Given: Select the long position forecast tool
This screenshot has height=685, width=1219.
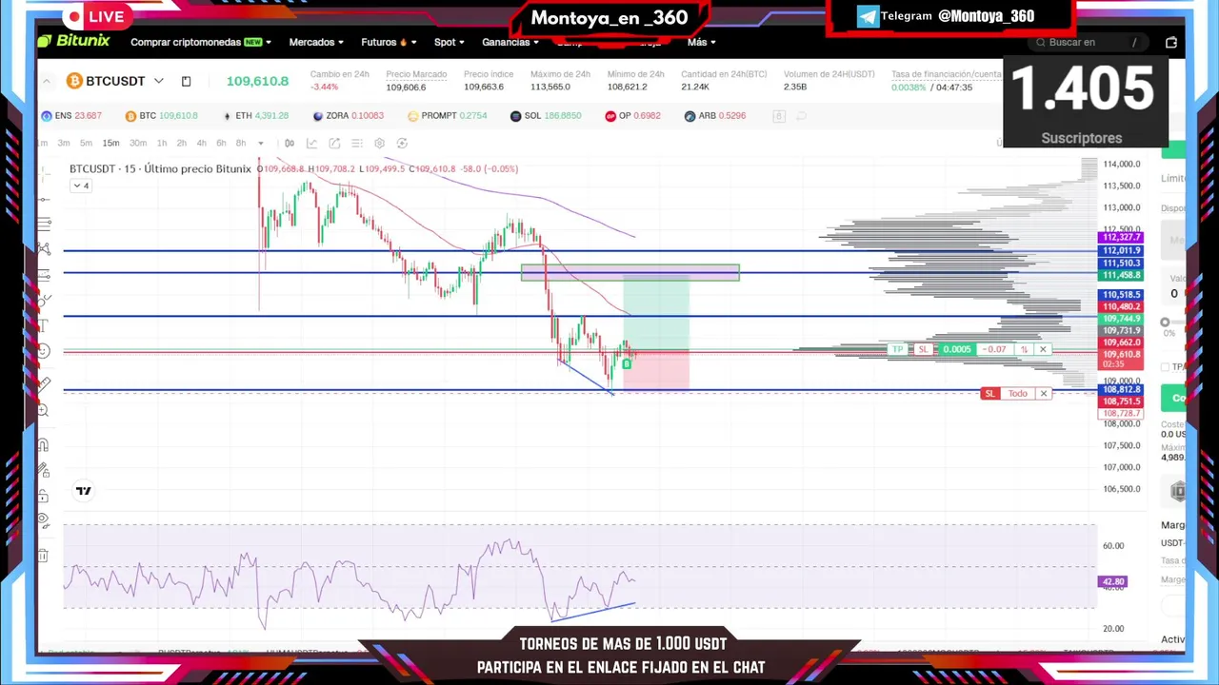Looking at the screenshot, I should coord(44,275).
